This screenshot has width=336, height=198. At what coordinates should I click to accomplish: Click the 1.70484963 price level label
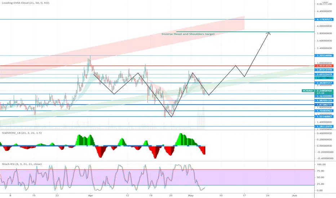(324, 111)
